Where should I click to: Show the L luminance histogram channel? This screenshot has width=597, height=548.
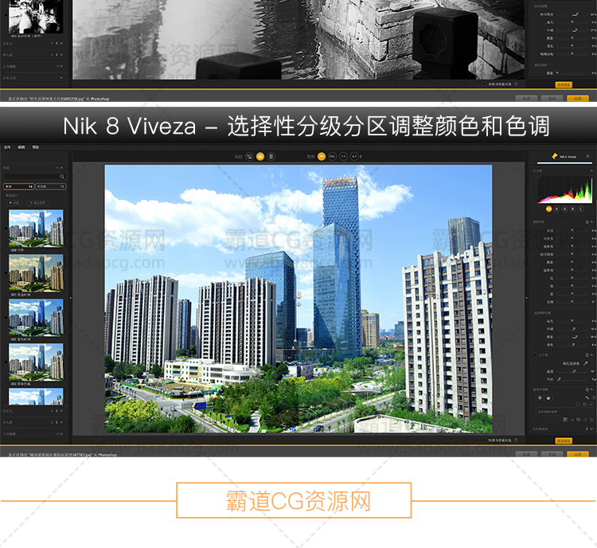(x=580, y=209)
